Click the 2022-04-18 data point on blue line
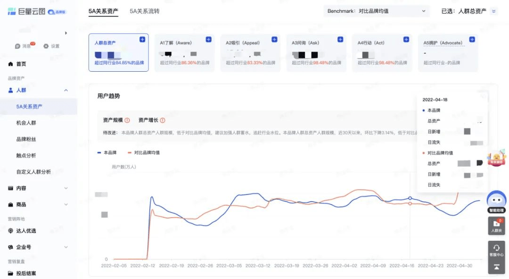Image resolution: width=509 pixels, height=279 pixels. [x=410, y=198]
